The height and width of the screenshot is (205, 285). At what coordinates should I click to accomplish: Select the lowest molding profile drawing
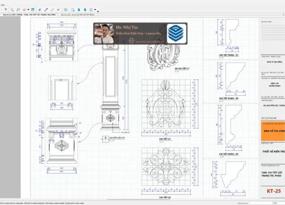[233, 175]
